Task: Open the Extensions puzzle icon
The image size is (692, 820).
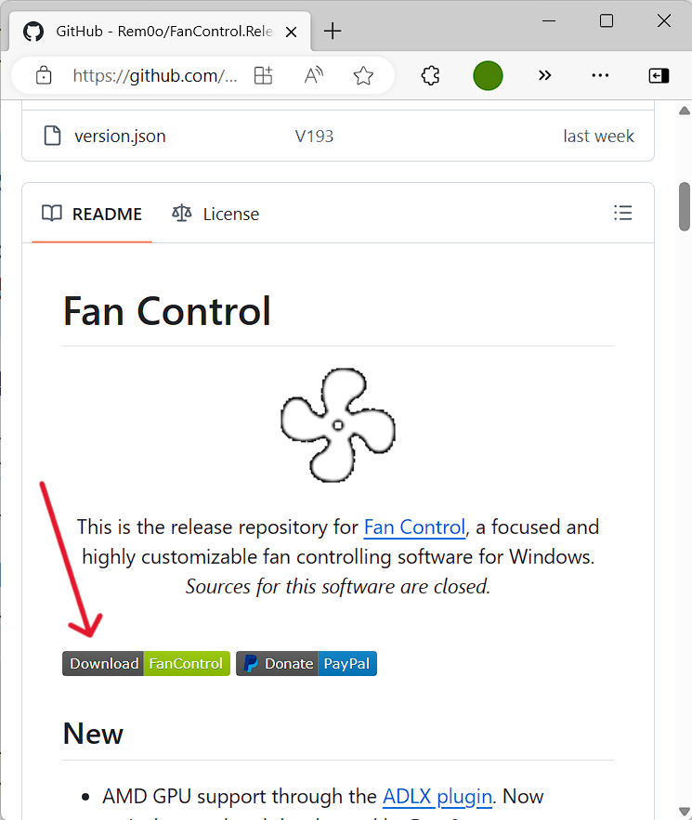Action: pos(430,76)
